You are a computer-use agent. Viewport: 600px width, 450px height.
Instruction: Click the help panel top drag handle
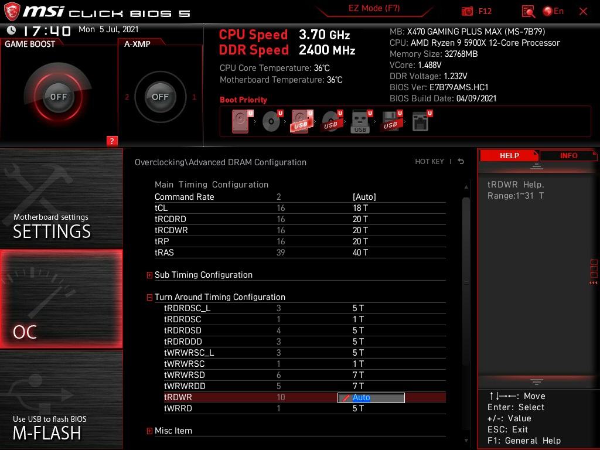(x=537, y=166)
